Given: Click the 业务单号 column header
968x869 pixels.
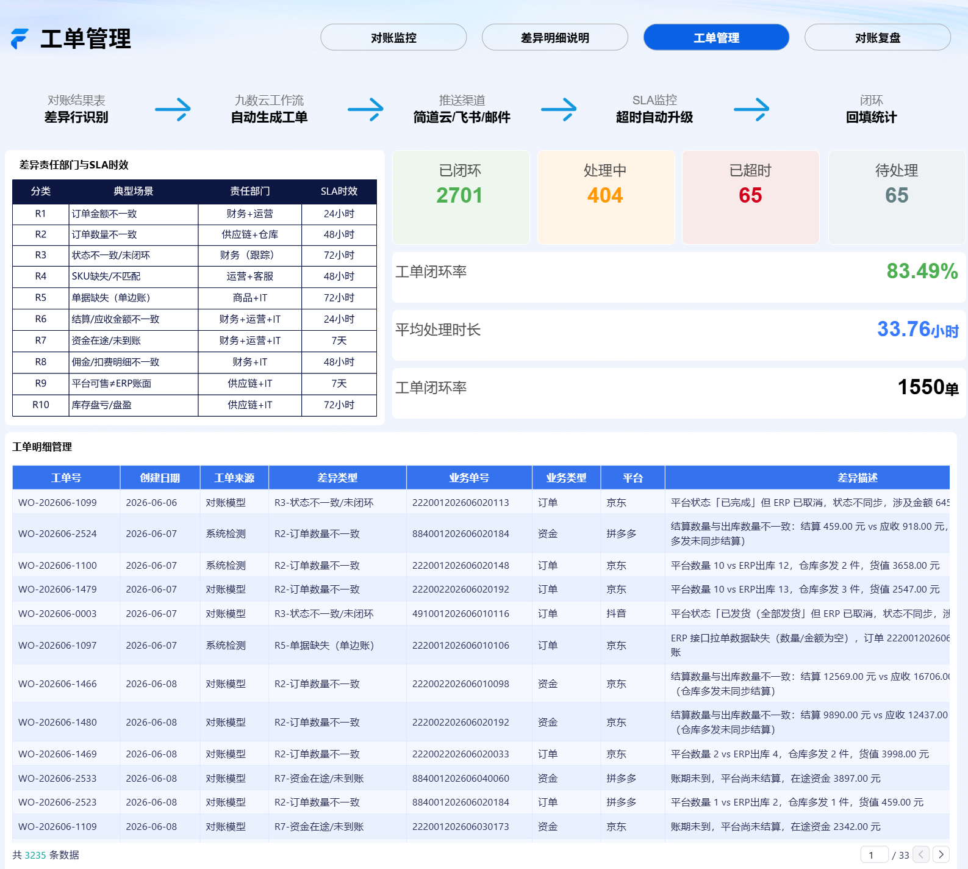Looking at the screenshot, I should (469, 478).
